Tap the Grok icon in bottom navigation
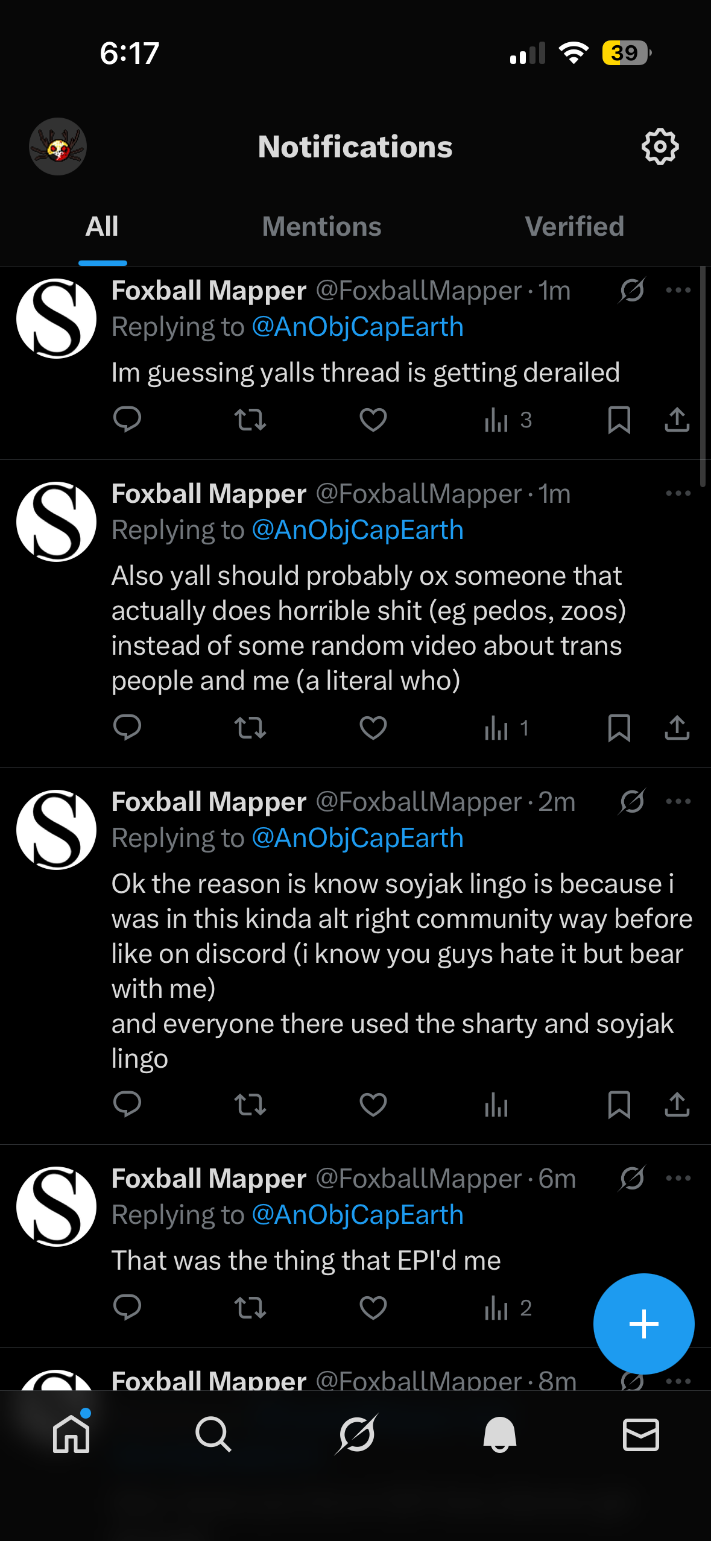 (x=356, y=1434)
